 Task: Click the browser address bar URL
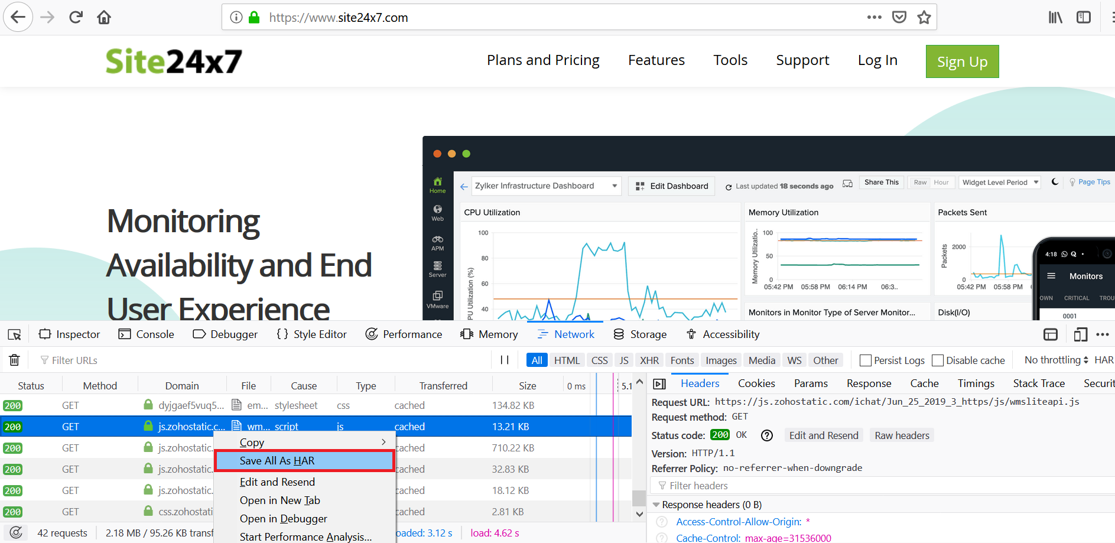(x=339, y=18)
